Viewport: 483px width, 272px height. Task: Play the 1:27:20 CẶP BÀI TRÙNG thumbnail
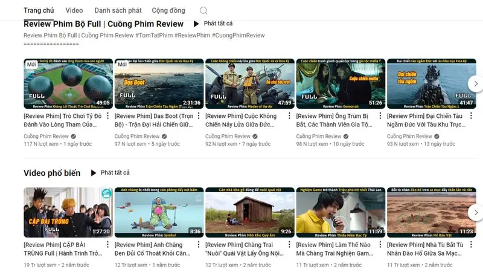pos(68,213)
